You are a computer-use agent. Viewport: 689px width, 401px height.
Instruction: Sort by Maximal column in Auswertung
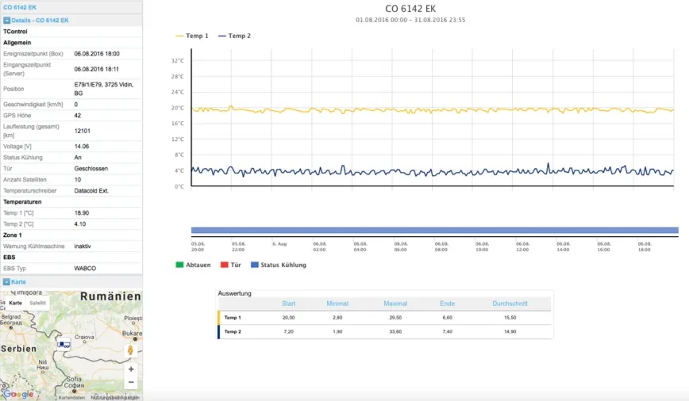(x=395, y=304)
